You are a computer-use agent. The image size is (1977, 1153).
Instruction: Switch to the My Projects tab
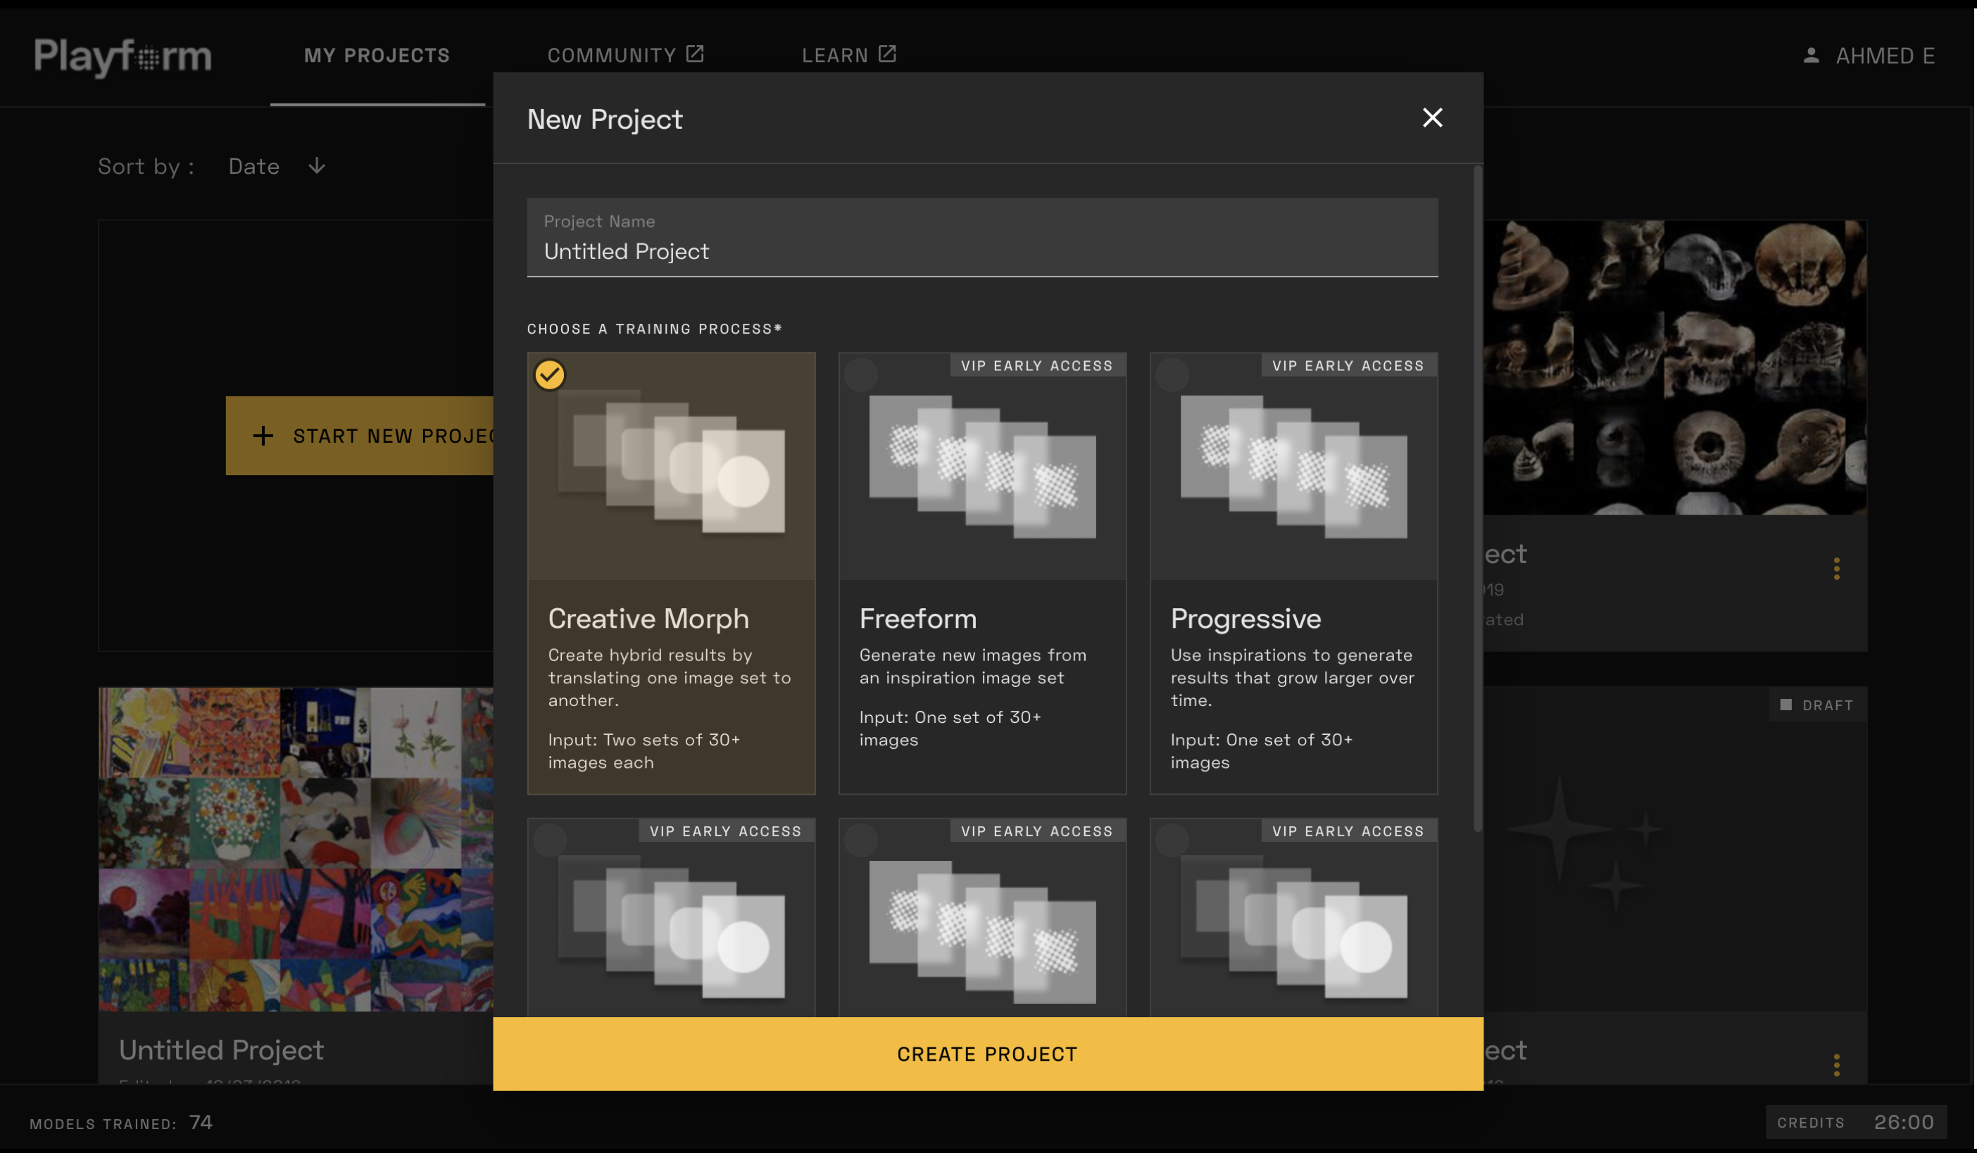377,56
